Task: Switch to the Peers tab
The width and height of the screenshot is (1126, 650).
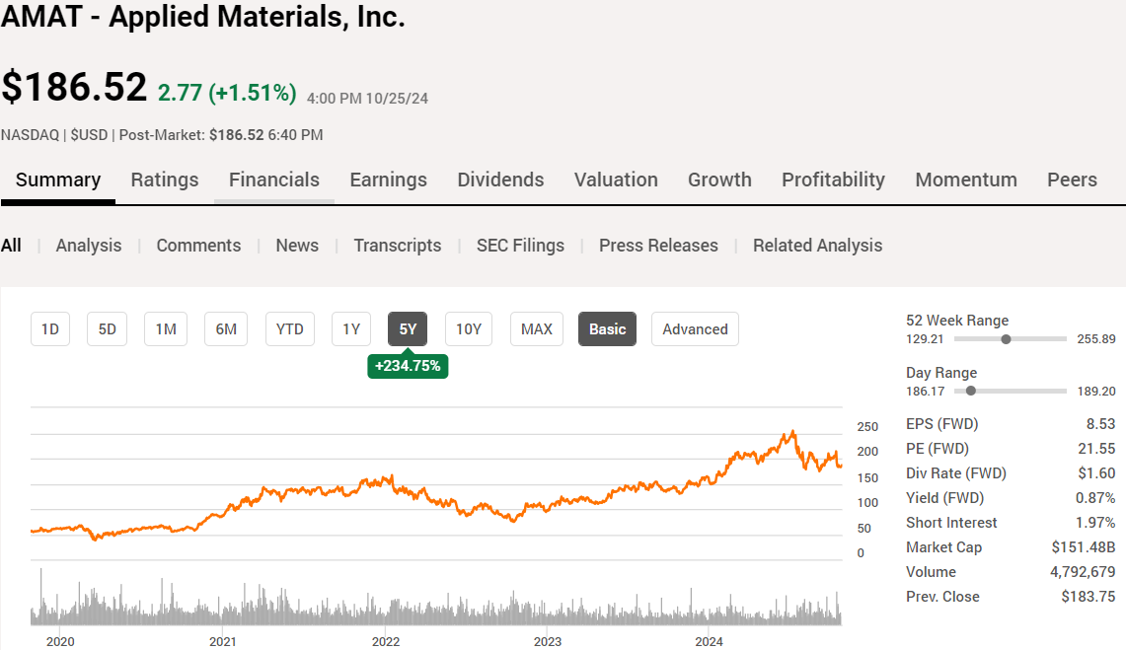Action: pyautogui.click(x=1072, y=180)
